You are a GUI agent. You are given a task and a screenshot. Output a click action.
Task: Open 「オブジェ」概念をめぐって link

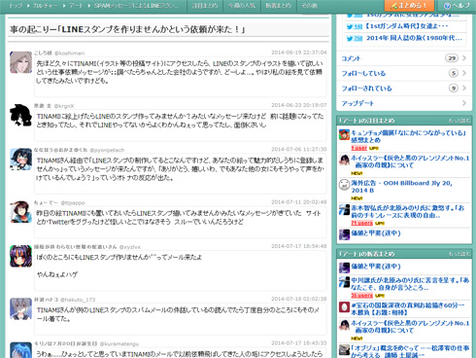410,351
